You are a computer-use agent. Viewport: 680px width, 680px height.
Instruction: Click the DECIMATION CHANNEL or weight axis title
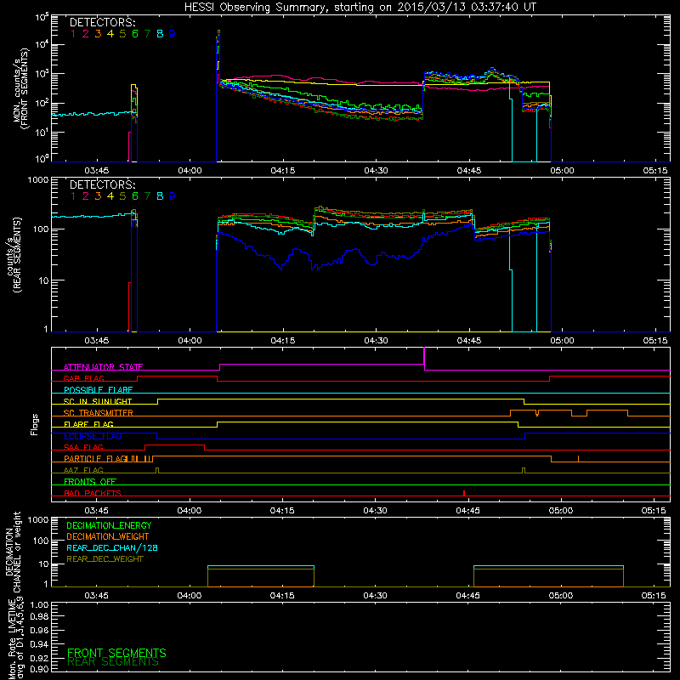(13, 552)
